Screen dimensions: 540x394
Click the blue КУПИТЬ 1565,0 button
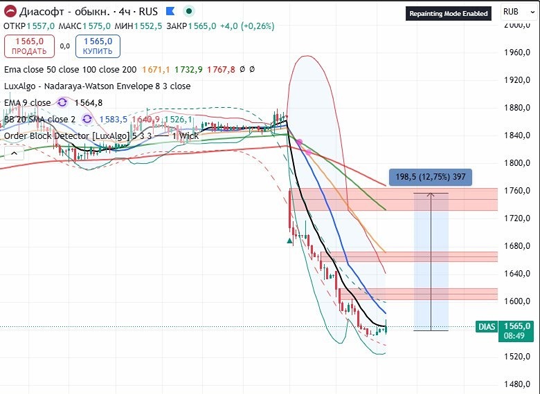(98, 46)
